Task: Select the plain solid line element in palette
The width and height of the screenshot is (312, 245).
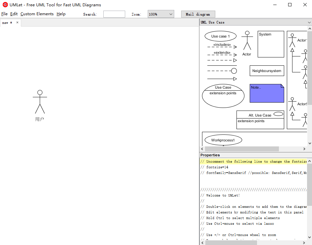Action: [x=222, y=65]
